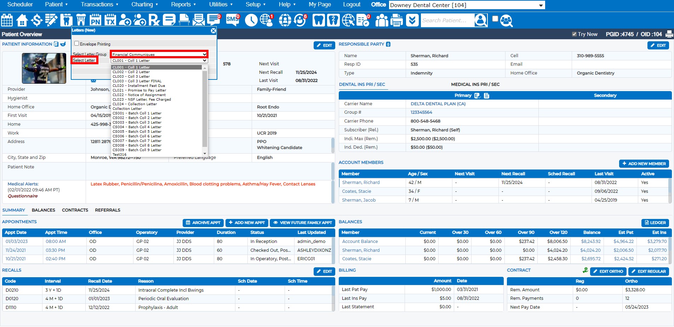Open the Office selector dropdown
This screenshot has height=327, width=674.
(x=467, y=5)
